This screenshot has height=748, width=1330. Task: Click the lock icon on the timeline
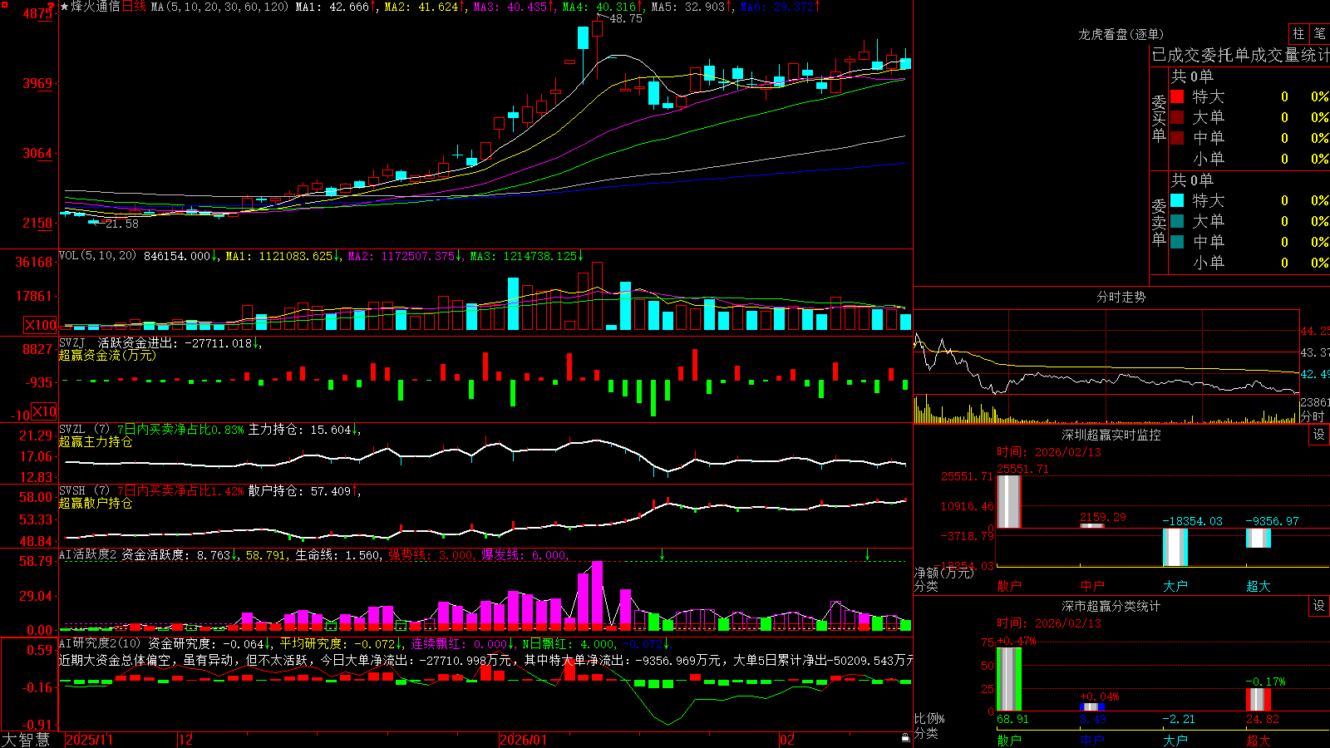point(905,738)
